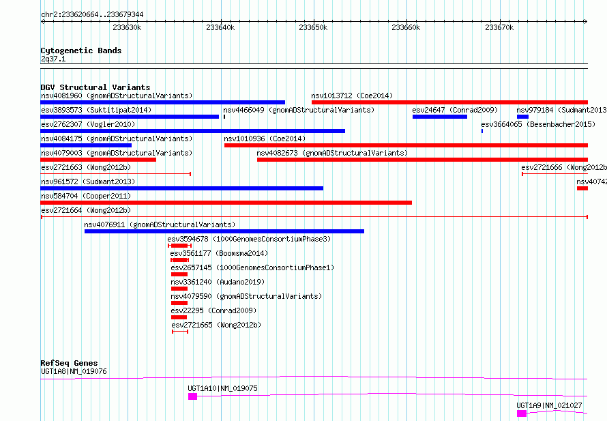The width and height of the screenshot is (607, 421).
Task: Click the 233630k ruler tick label
Action: click(x=127, y=27)
